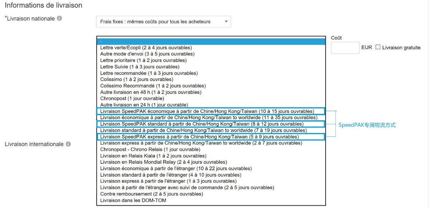
Task: Choose Autre livraison en 24 h
Action: 211,105
